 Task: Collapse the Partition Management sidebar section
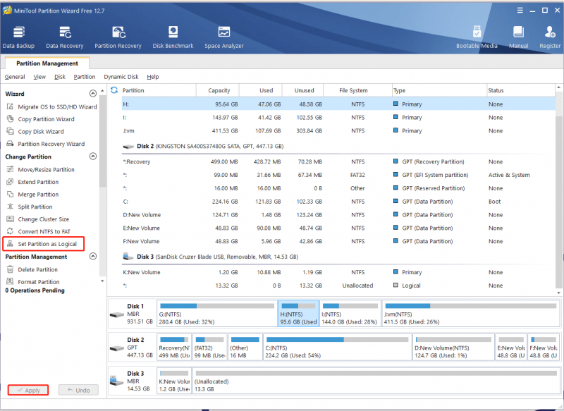coord(93,257)
